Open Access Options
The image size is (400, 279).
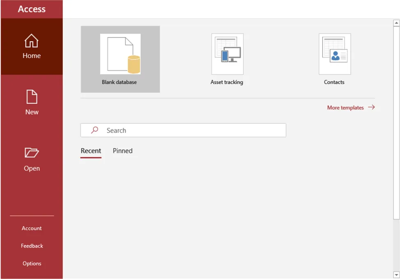coord(32,263)
